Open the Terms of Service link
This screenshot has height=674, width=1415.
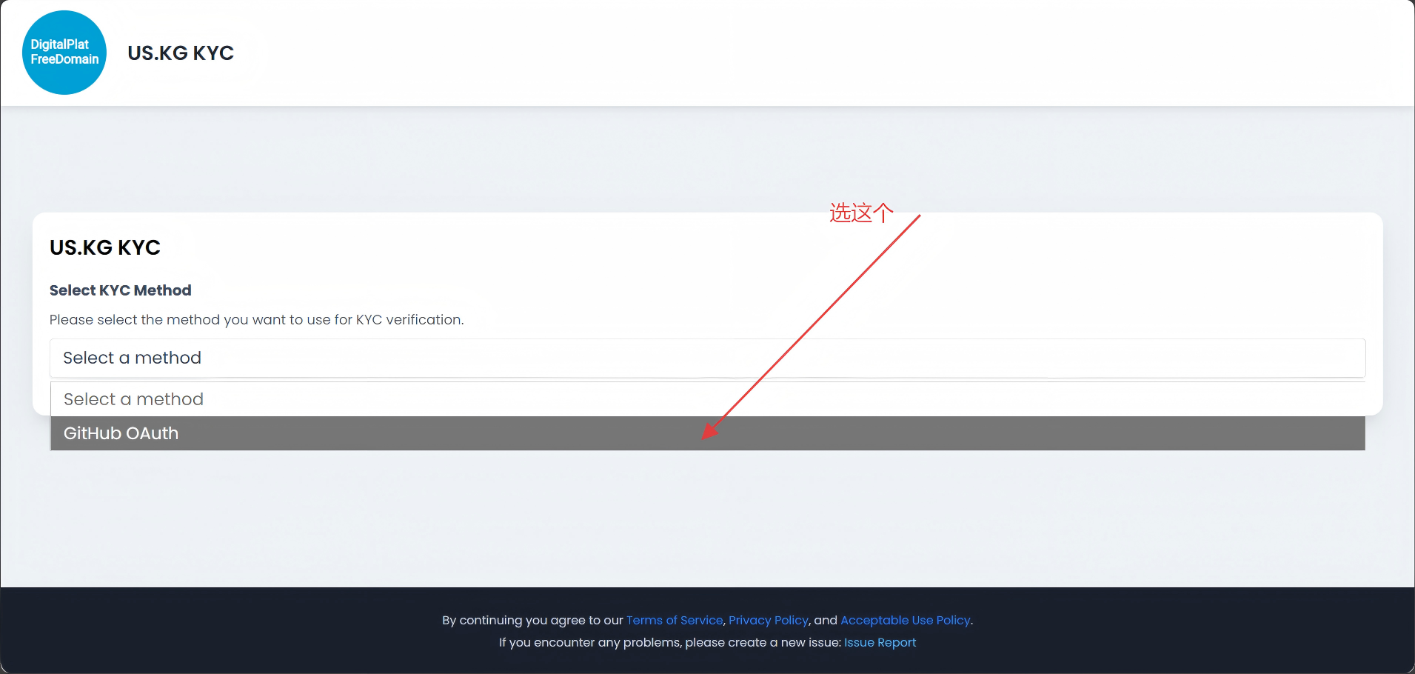674,620
